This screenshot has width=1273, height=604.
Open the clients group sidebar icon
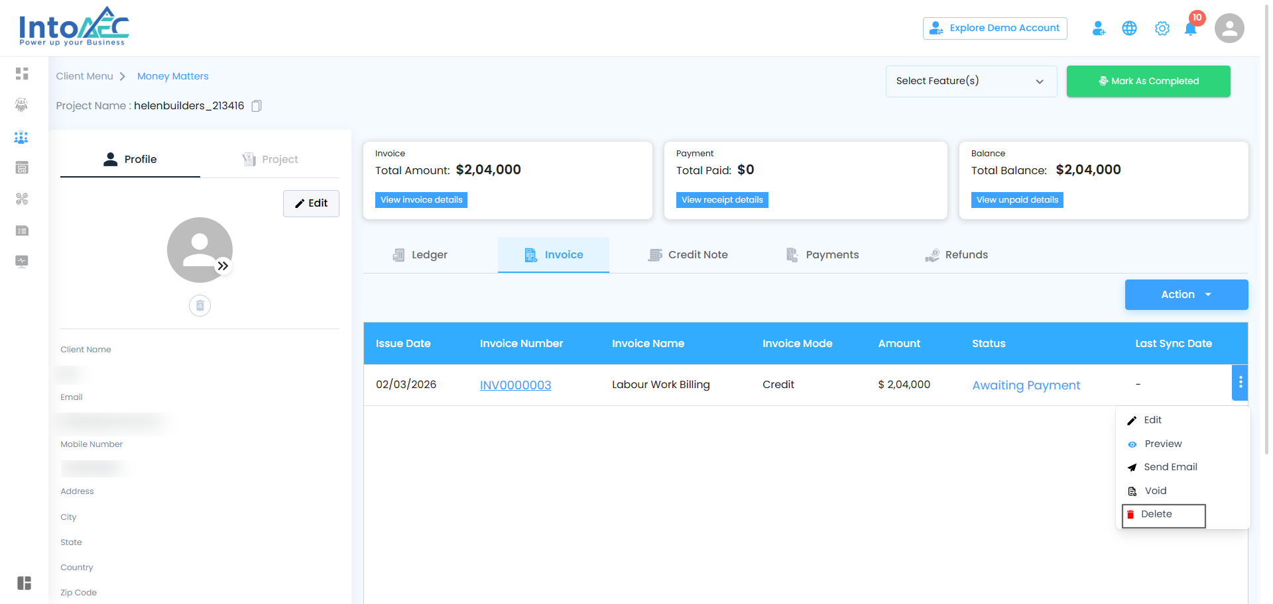tap(21, 137)
